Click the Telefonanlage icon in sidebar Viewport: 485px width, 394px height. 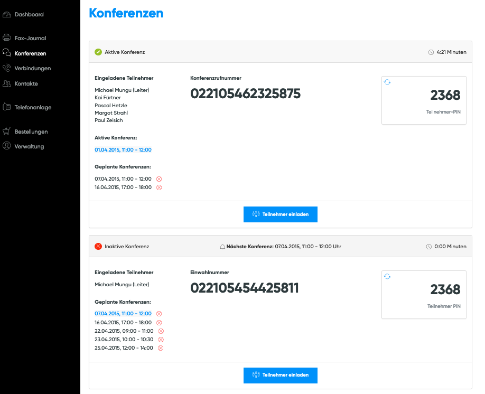(6, 107)
